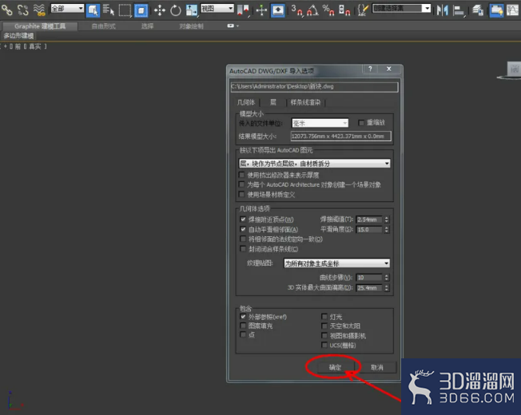Click viewport [+] menu label
Viewport: 521px width, 415px height.
5,46
